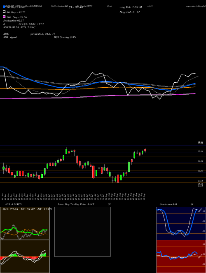Screen dimensions: 206x273
Task: Open the MACD histogram chart panel
Action: coord(25,256)
